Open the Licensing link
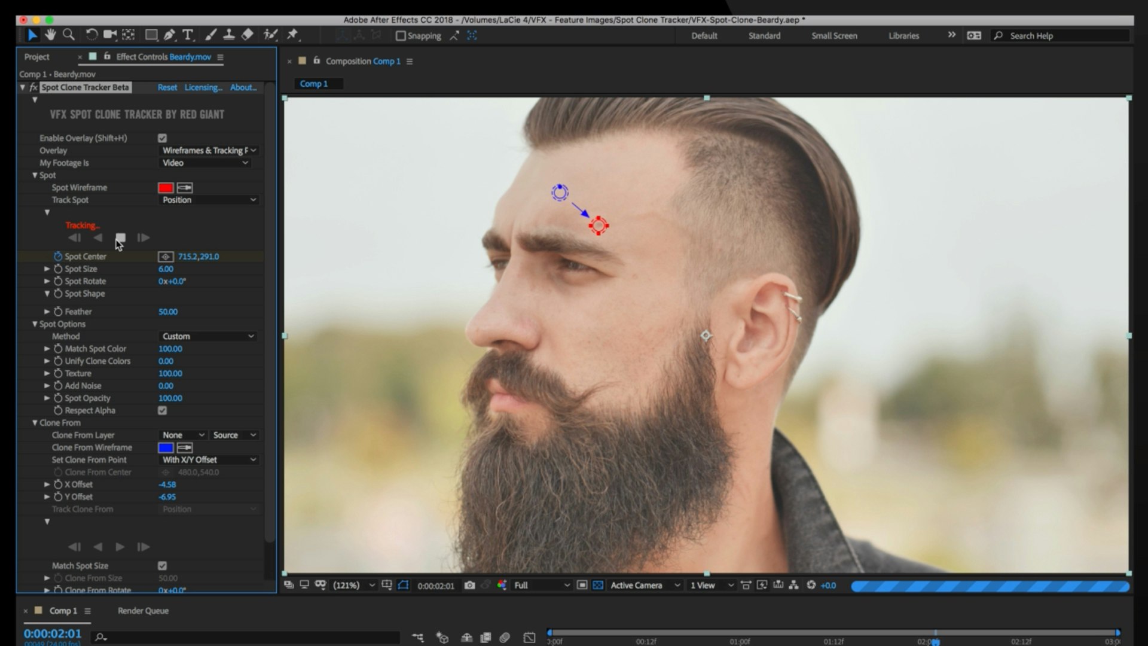 click(x=203, y=87)
